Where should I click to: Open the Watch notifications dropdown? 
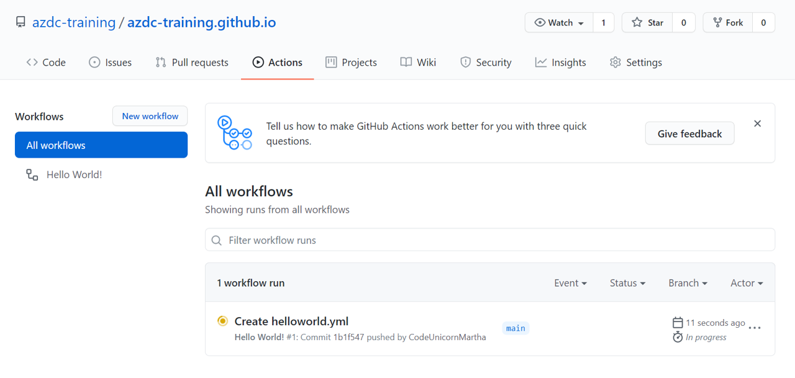pos(559,22)
